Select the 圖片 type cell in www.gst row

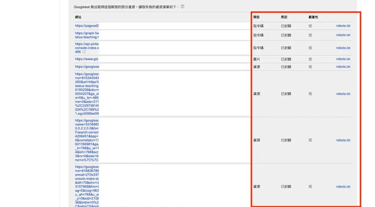tap(256, 59)
